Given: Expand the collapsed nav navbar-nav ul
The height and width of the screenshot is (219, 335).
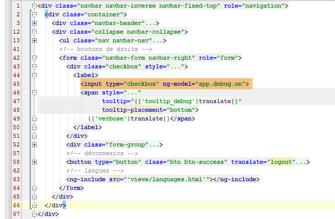Looking at the screenshot, I should 34,40.
